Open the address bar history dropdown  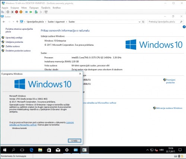pyautogui.click(x=139, y=22)
